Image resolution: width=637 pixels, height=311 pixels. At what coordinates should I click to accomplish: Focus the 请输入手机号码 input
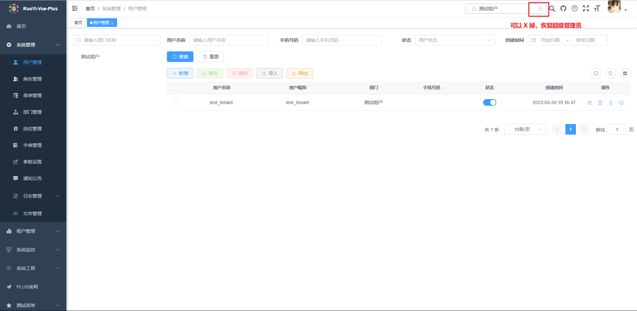click(x=342, y=40)
